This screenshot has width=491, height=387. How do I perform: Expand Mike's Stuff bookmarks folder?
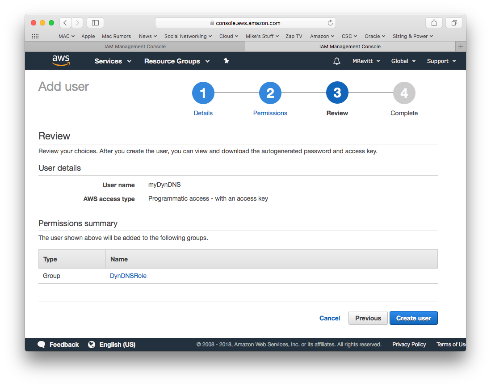point(262,36)
